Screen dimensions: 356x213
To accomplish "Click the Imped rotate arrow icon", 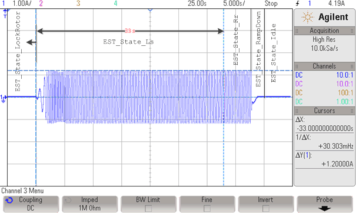I will [68, 200].
